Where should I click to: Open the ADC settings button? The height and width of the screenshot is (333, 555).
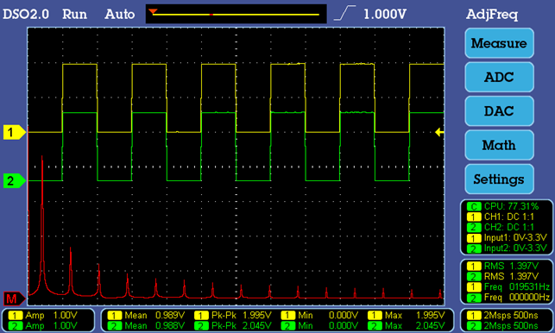coord(499,77)
